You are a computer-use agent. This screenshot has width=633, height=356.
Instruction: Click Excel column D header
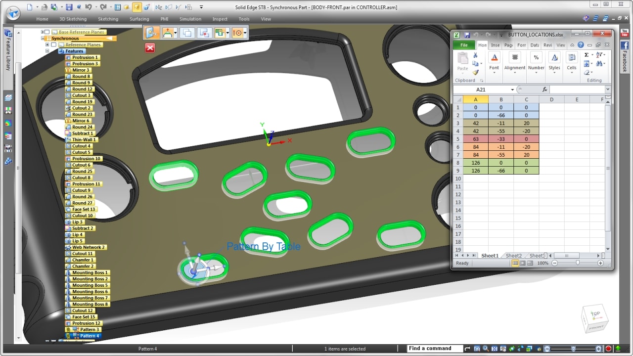tap(551, 99)
